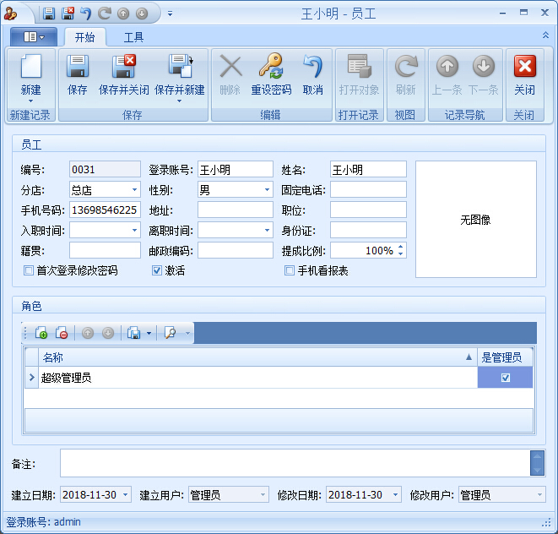The width and height of the screenshot is (558, 534).
Task: Click the red 关闭 icon in ribbon
Action: click(x=524, y=68)
